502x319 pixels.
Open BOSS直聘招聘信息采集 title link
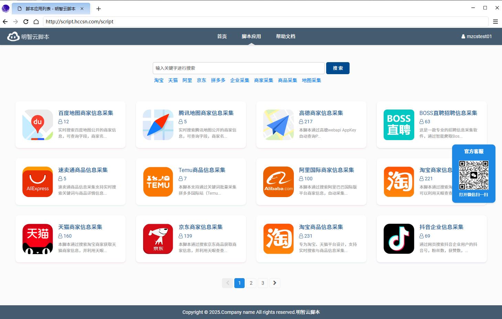click(448, 113)
